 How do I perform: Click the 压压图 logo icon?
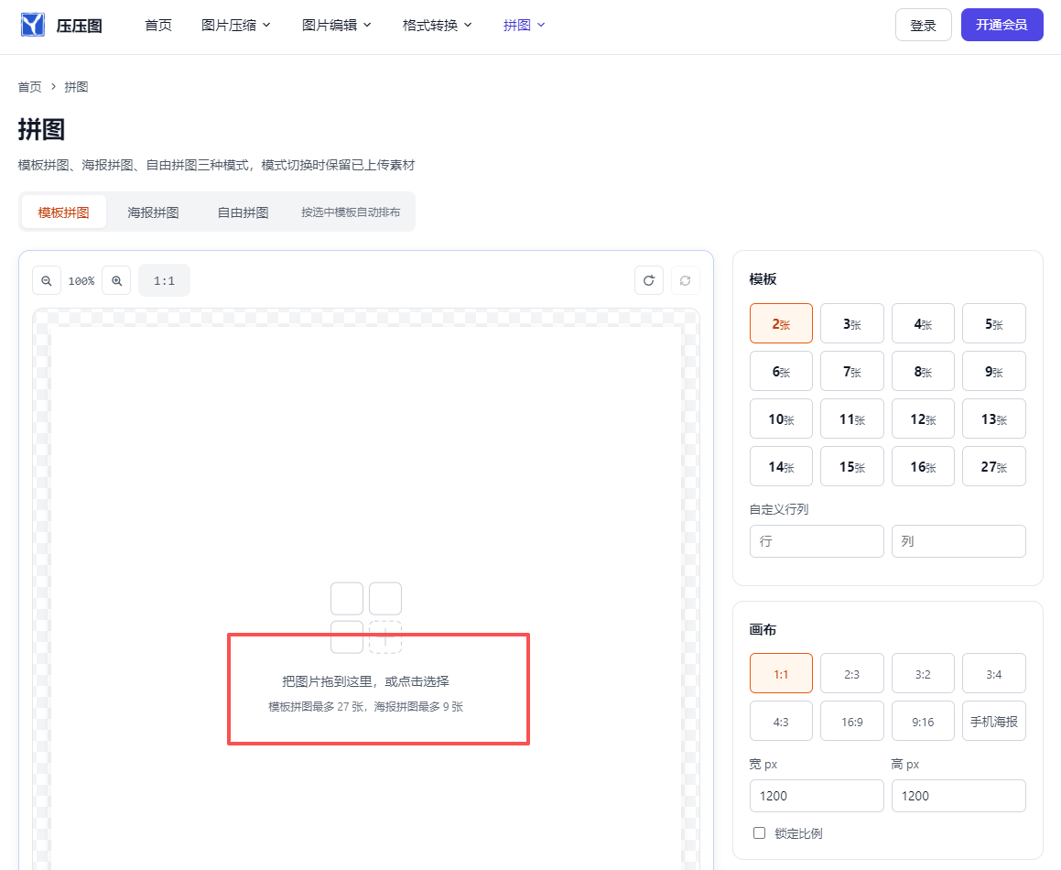pyautogui.click(x=32, y=25)
